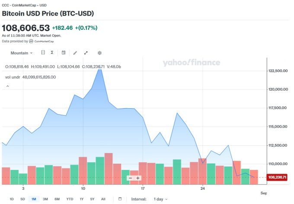Viewport: 294px width, 204px height.
Task: Collapse the volume study legend chevron
Action: pos(7,86)
